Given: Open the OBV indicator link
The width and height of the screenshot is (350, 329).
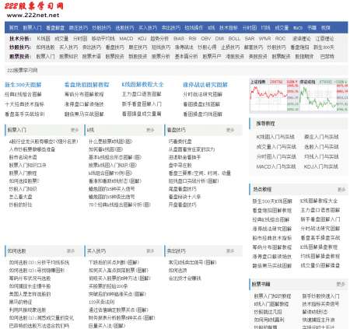Looking at the screenshot, I should coord(206,39).
